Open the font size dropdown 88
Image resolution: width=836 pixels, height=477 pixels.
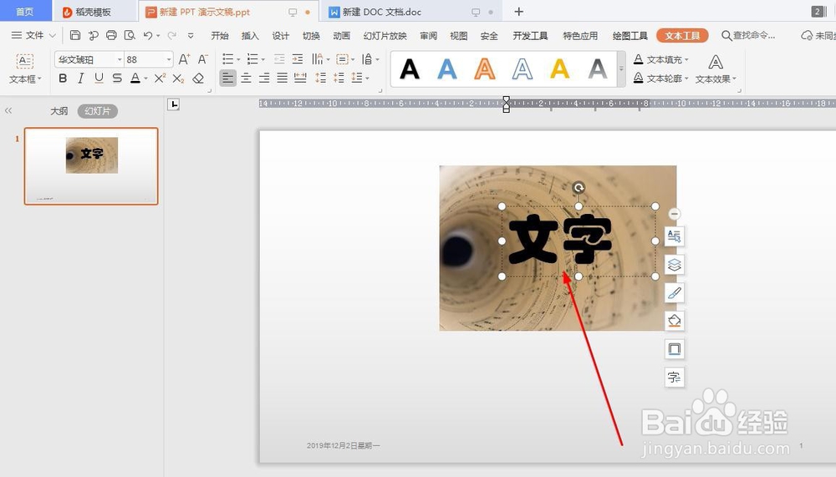pyautogui.click(x=169, y=59)
